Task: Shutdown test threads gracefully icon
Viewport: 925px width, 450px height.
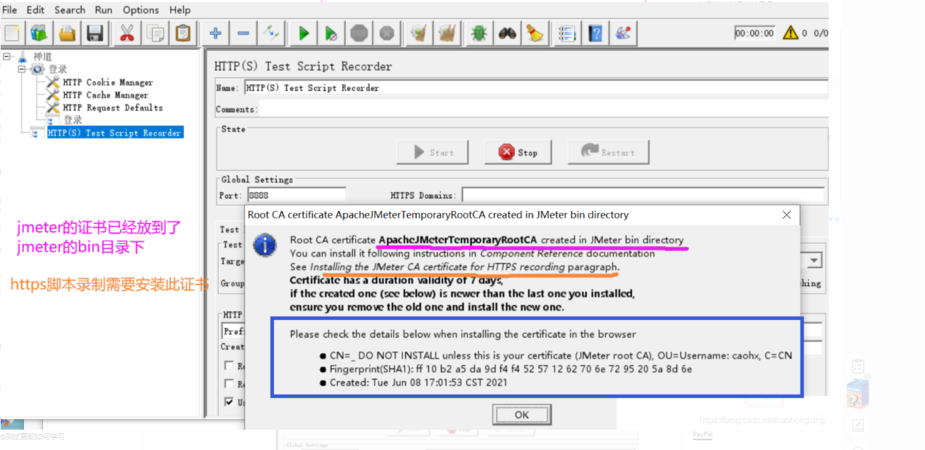Action: (x=387, y=33)
